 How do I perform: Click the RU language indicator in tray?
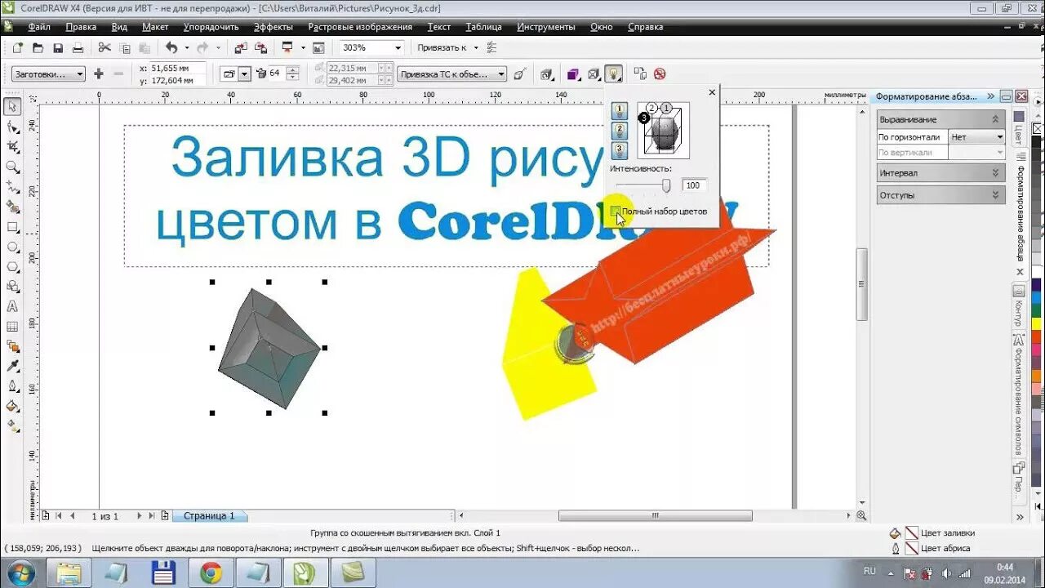[x=870, y=570]
